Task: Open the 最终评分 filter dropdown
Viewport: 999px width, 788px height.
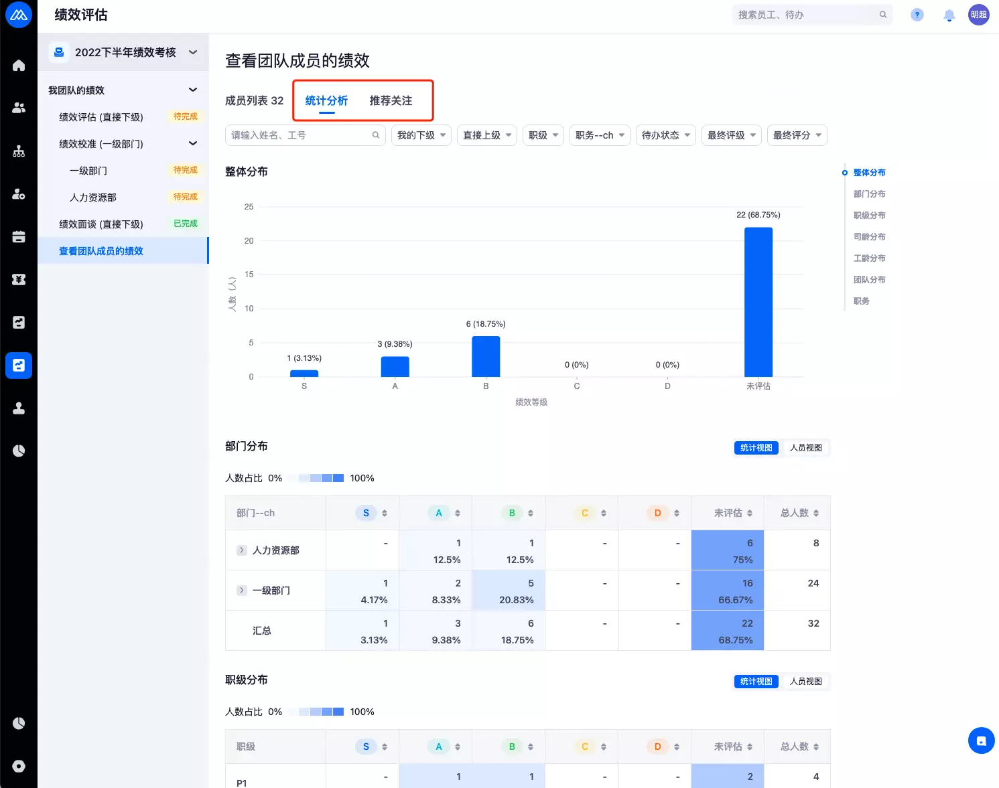Action: pyautogui.click(x=797, y=135)
